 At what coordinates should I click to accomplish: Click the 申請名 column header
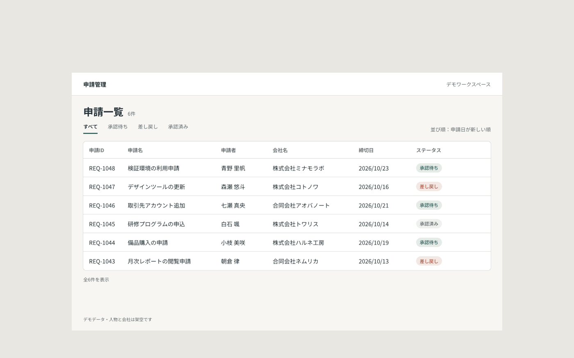click(x=135, y=150)
